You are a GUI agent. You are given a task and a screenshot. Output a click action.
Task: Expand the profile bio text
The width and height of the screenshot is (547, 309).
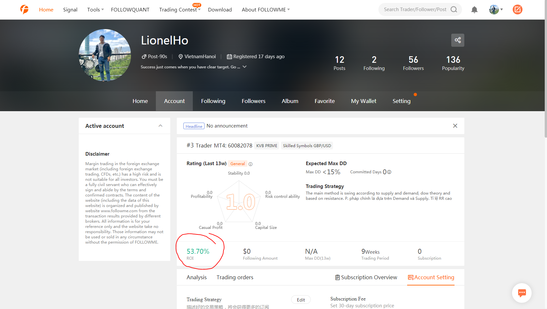(x=244, y=67)
